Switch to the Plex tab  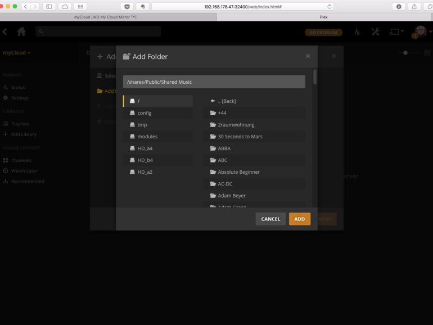click(x=324, y=17)
